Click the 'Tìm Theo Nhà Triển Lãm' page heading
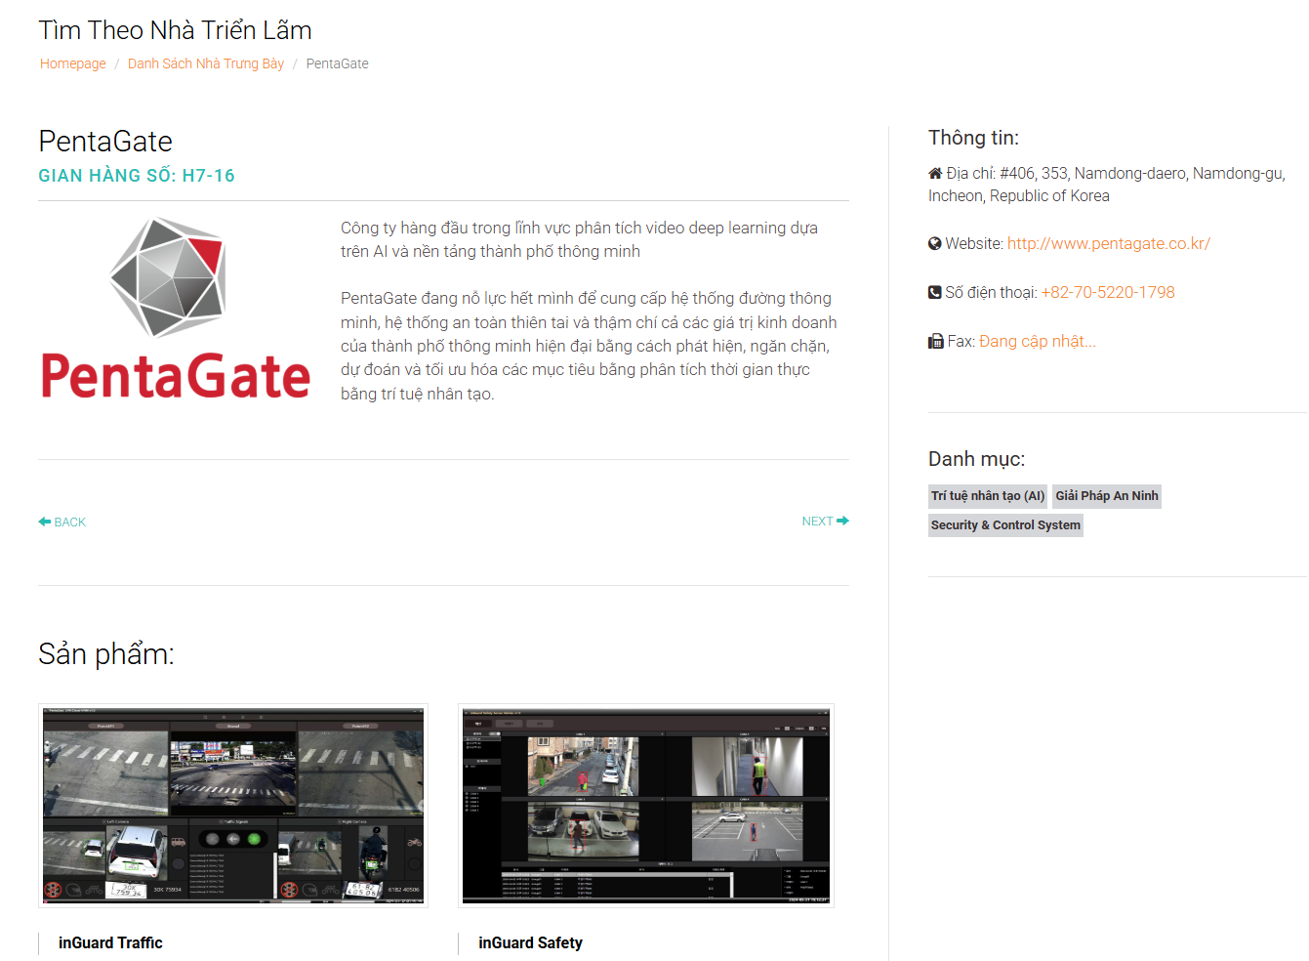 tap(176, 30)
